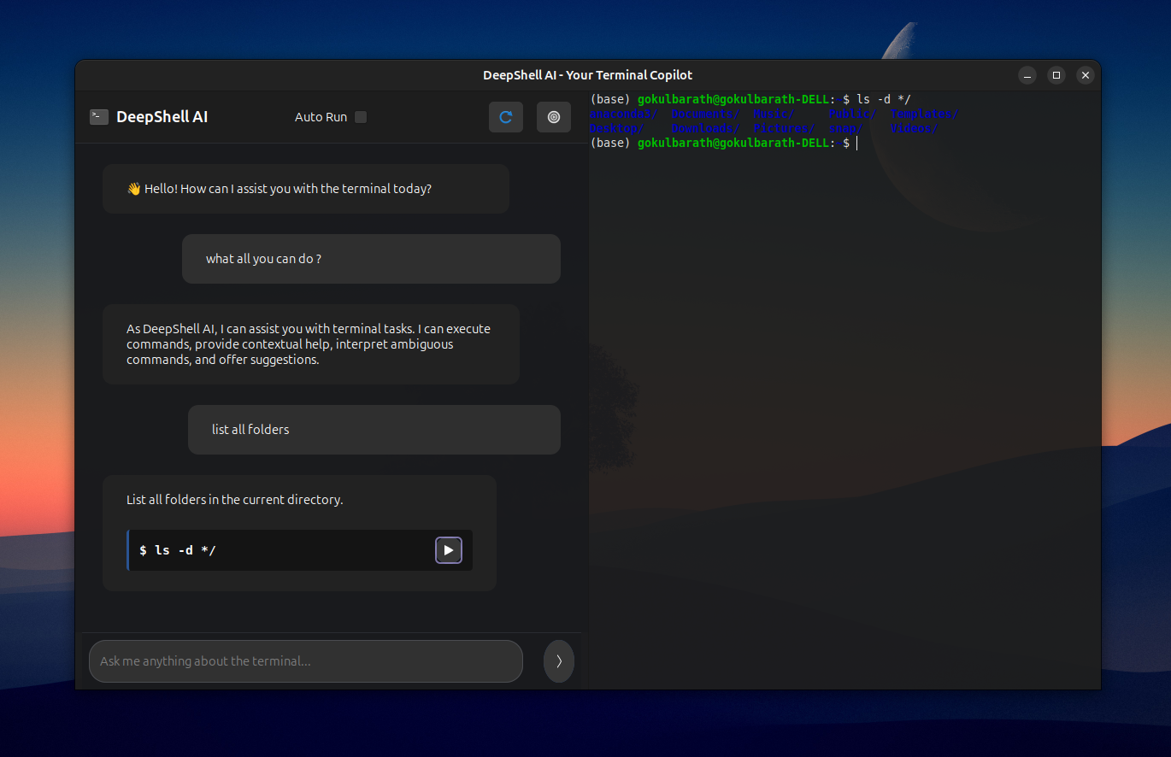
Task: Maximize the DeepShell AI window
Action: (x=1056, y=75)
